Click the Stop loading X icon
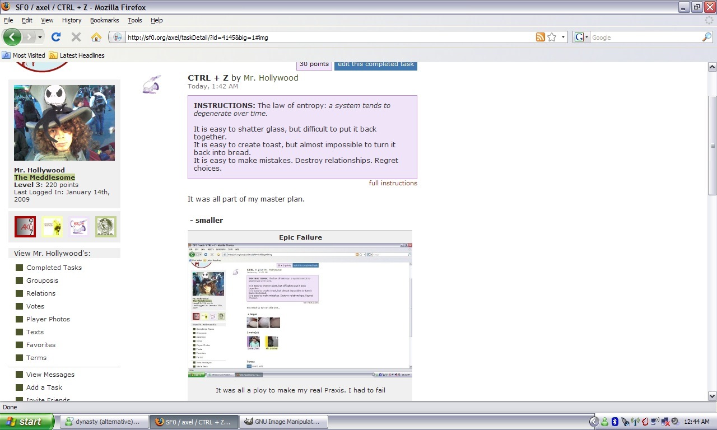The image size is (717, 430). [x=76, y=37]
